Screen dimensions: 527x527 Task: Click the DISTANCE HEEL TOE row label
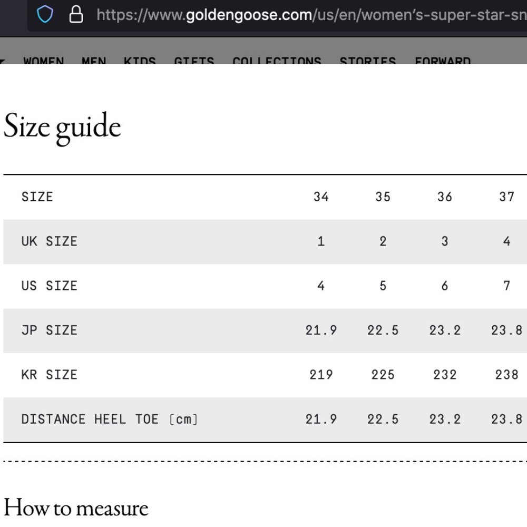tap(110, 419)
